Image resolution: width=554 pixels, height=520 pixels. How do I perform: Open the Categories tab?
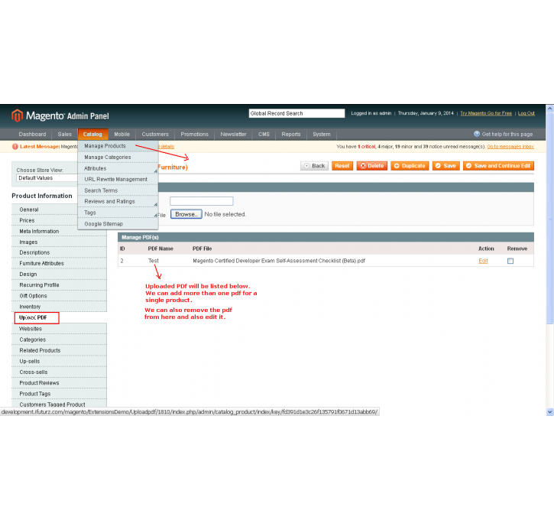tap(59, 340)
